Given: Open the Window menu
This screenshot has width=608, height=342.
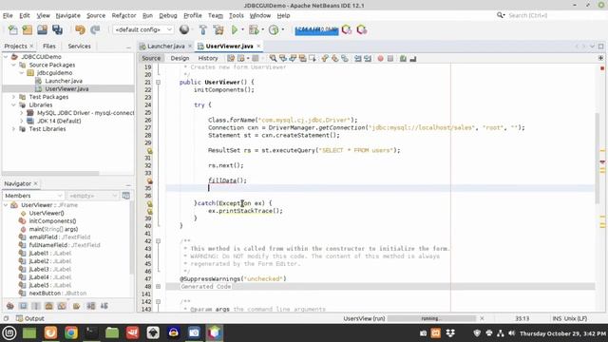Looking at the screenshot, I should (259, 15).
